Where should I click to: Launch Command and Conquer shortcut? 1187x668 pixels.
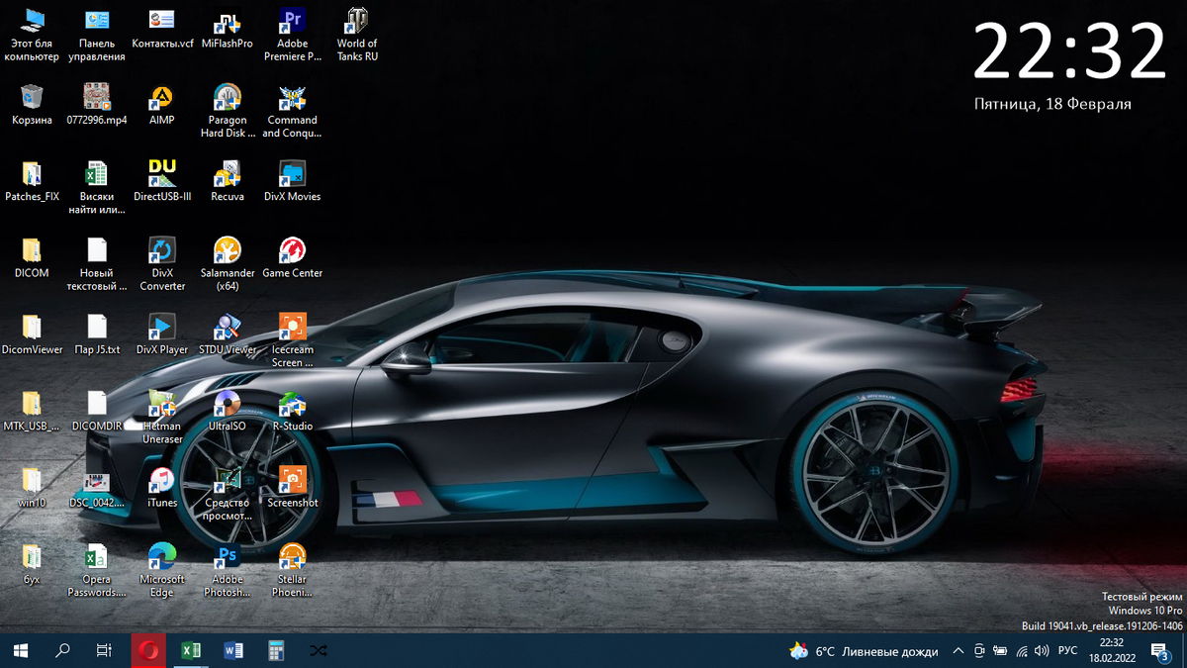pyautogui.click(x=292, y=111)
